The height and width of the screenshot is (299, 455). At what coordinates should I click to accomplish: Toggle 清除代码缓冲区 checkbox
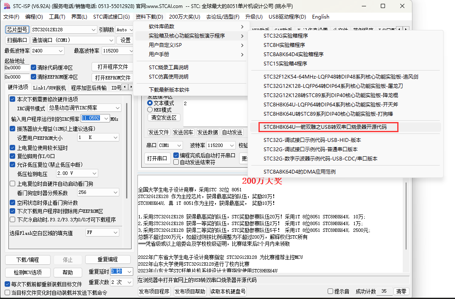pos(34,68)
